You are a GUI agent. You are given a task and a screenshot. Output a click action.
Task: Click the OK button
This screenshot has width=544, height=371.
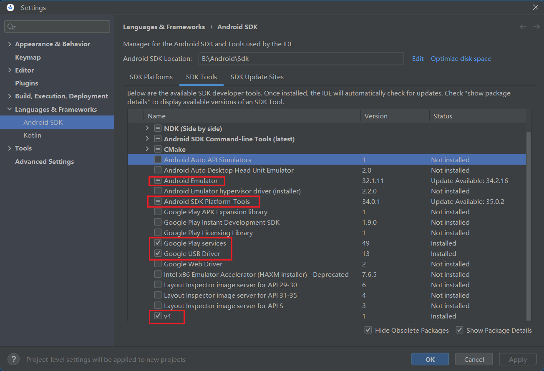[430, 359]
